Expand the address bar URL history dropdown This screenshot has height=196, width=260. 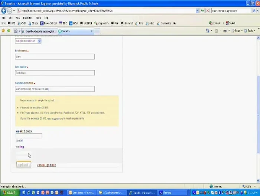coord(197,11)
